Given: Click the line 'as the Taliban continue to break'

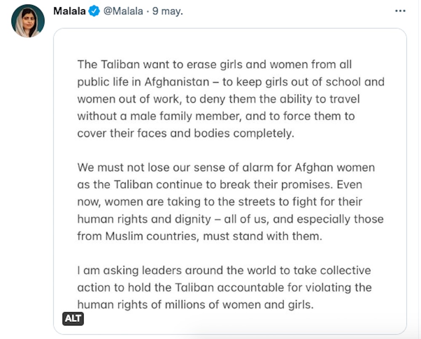Looking at the screenshot, I should [x=219, y=184].
